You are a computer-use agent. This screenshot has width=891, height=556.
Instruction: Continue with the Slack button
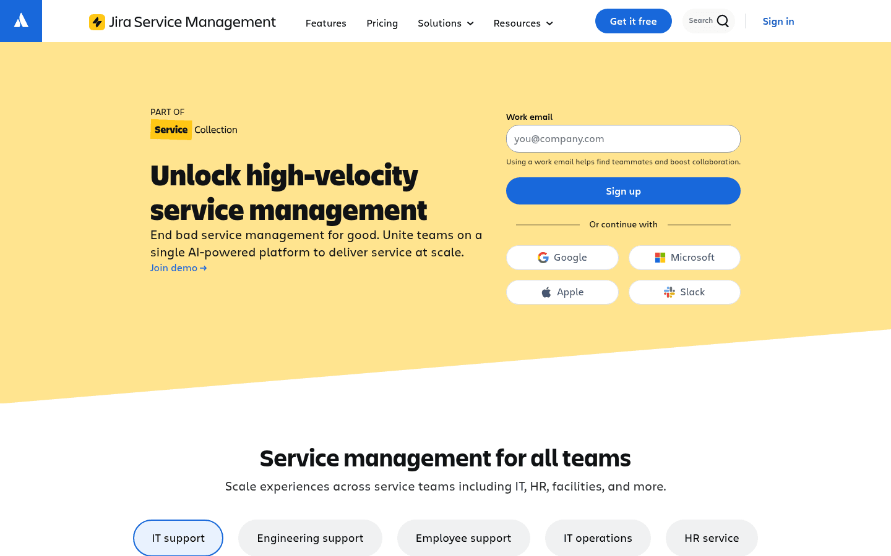pyautogui.click(x=684, y=292)
